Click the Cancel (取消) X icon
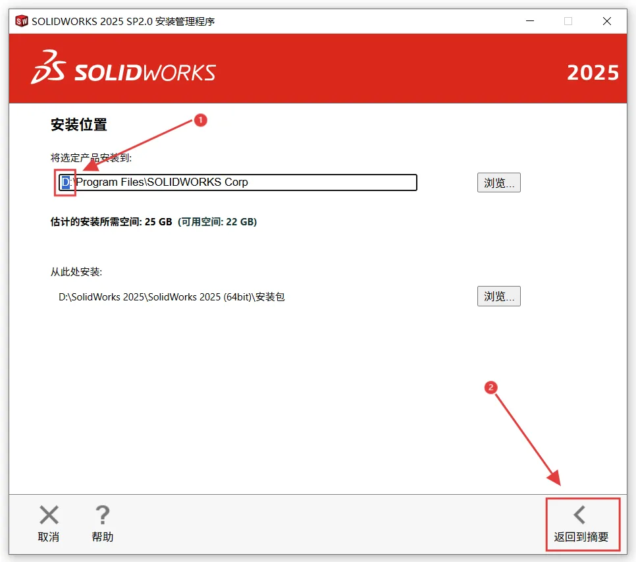 (49, 515)
